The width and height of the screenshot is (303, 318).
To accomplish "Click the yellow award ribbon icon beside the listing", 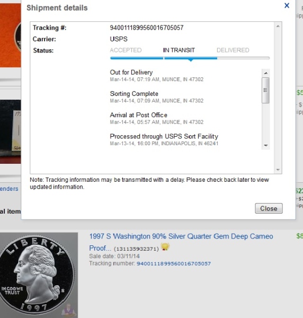I will (165, 247).
